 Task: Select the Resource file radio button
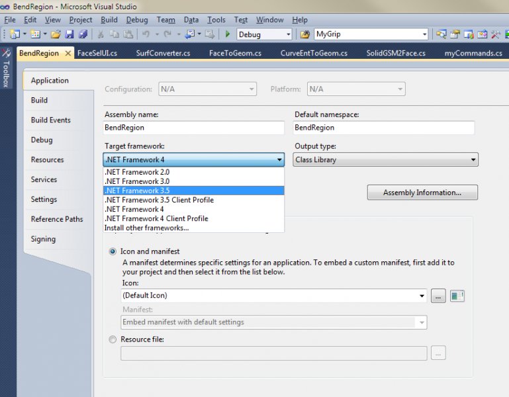click(112, 339)
